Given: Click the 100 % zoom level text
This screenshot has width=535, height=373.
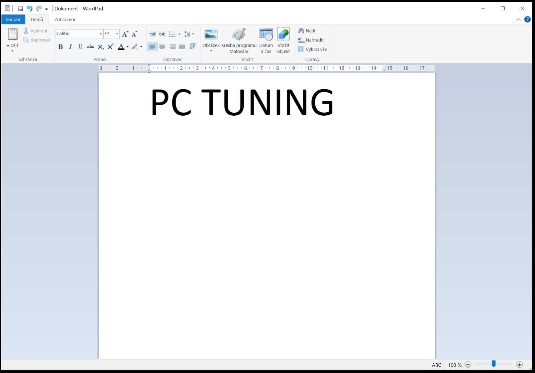Looking at the screenshot, I should click(x=455, y=365).
